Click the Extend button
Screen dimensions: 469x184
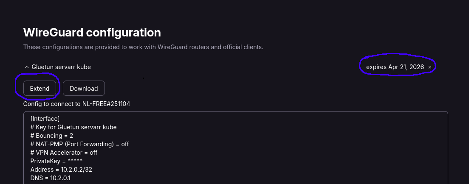(x=40, y=89)
